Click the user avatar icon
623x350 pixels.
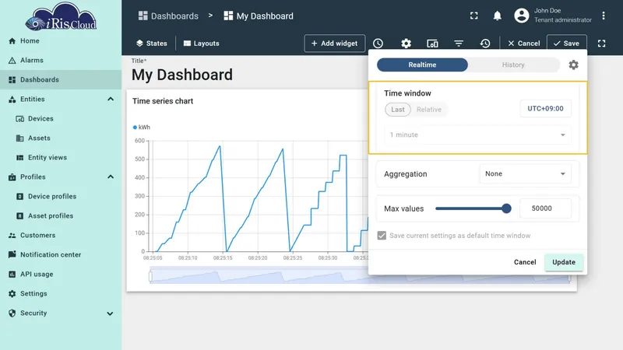521,16
